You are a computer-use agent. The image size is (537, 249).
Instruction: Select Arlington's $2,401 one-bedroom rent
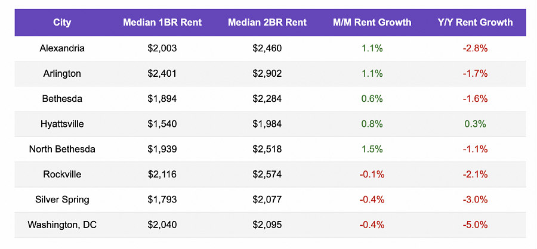coord(162,74)
